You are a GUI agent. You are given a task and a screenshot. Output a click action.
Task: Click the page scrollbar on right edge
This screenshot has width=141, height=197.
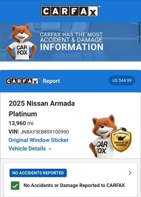(139, 32)
